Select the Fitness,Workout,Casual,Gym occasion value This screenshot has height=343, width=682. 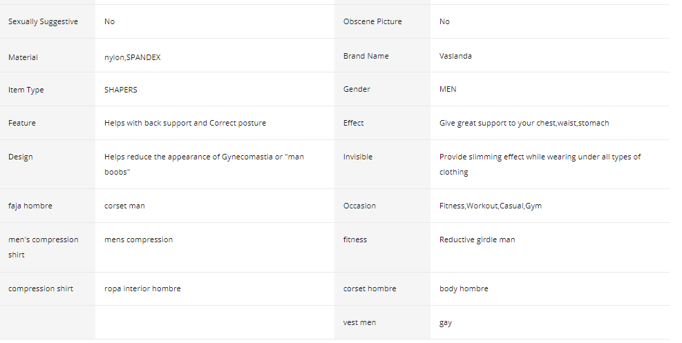(490, 206)
